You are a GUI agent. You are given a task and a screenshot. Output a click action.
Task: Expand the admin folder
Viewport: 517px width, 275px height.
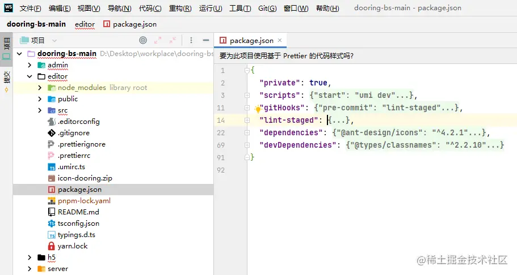coord(30,65)
